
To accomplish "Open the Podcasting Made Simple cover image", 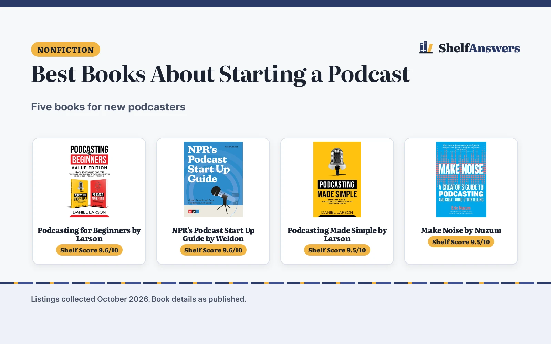I will 337,180.
